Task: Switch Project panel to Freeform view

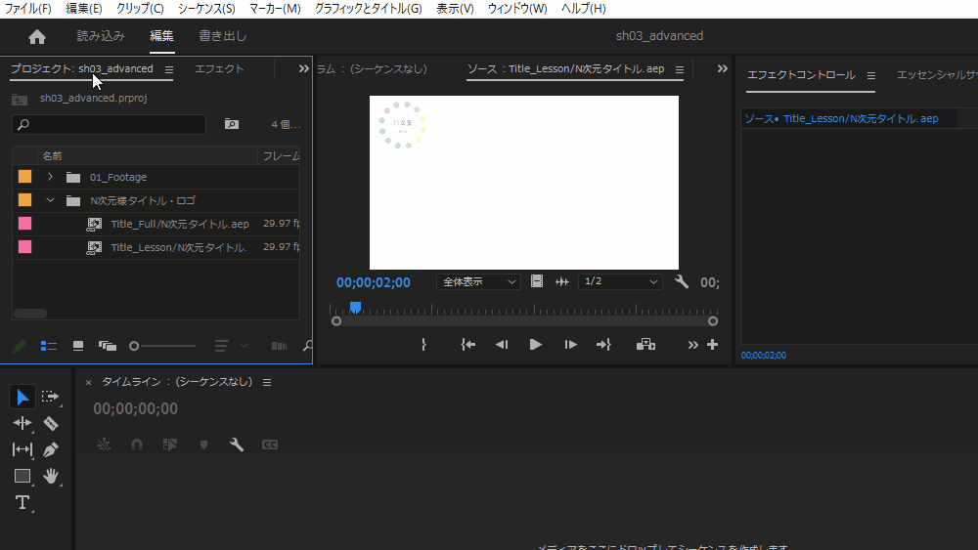Action: (108, 346)
